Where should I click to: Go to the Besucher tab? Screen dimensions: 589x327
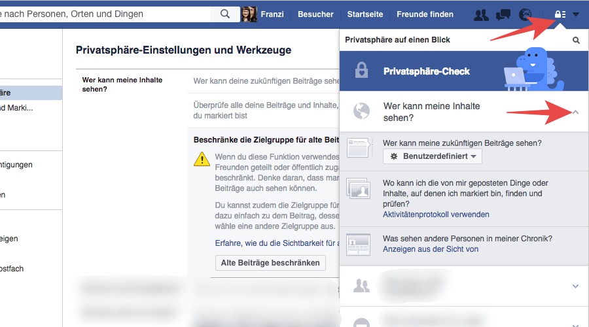click(315, 14)
